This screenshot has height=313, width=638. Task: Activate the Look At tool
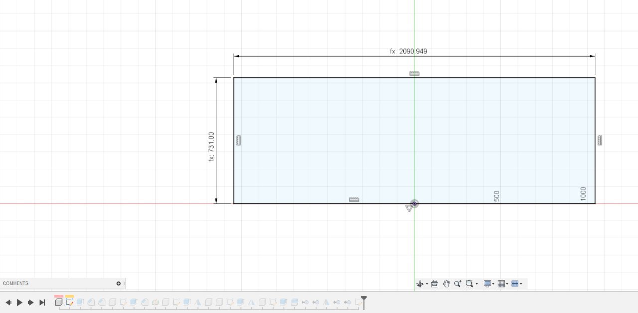[434, 284]
